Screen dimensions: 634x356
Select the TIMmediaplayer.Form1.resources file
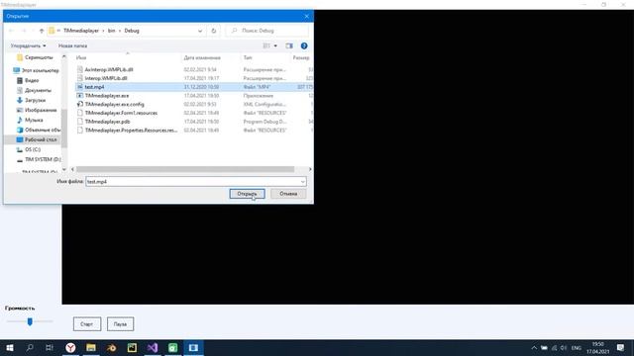pyautogui.click(x=121, y=113)
